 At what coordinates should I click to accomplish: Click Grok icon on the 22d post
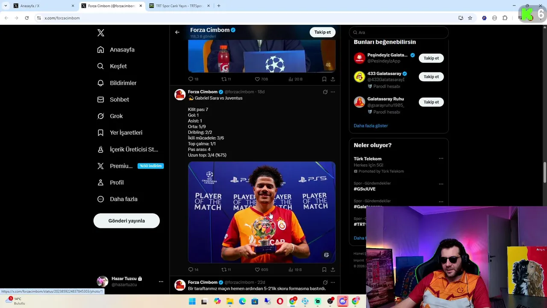pyautogui.click(x=325, y=282)
